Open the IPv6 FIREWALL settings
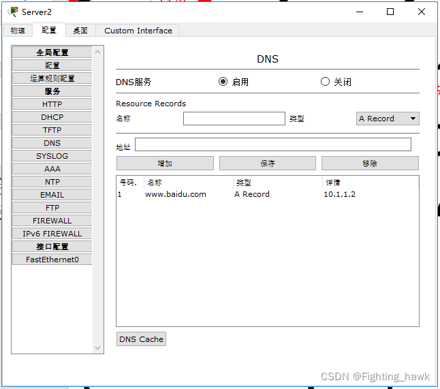Viewport: 440px width, 389px height. pos(52,234)
